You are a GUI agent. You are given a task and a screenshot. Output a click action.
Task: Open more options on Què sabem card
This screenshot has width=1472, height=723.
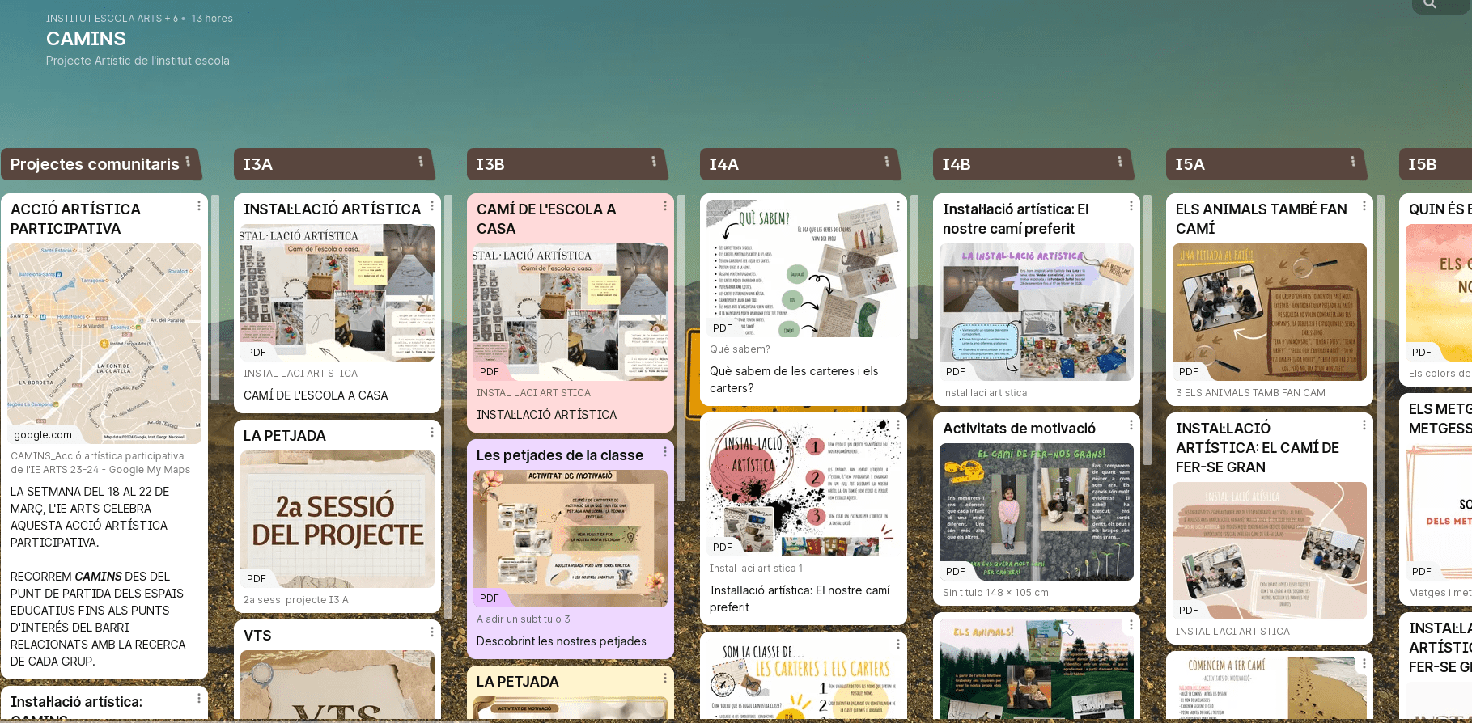898,206
